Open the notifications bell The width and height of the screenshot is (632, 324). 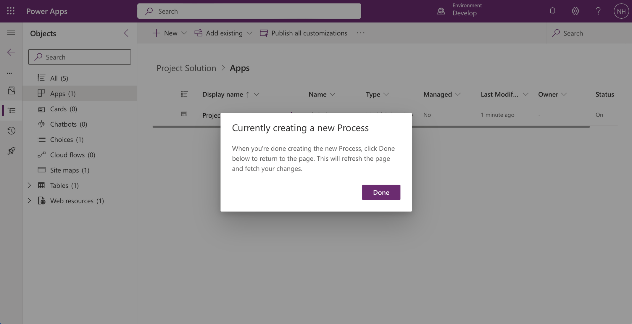click(552, 11)
